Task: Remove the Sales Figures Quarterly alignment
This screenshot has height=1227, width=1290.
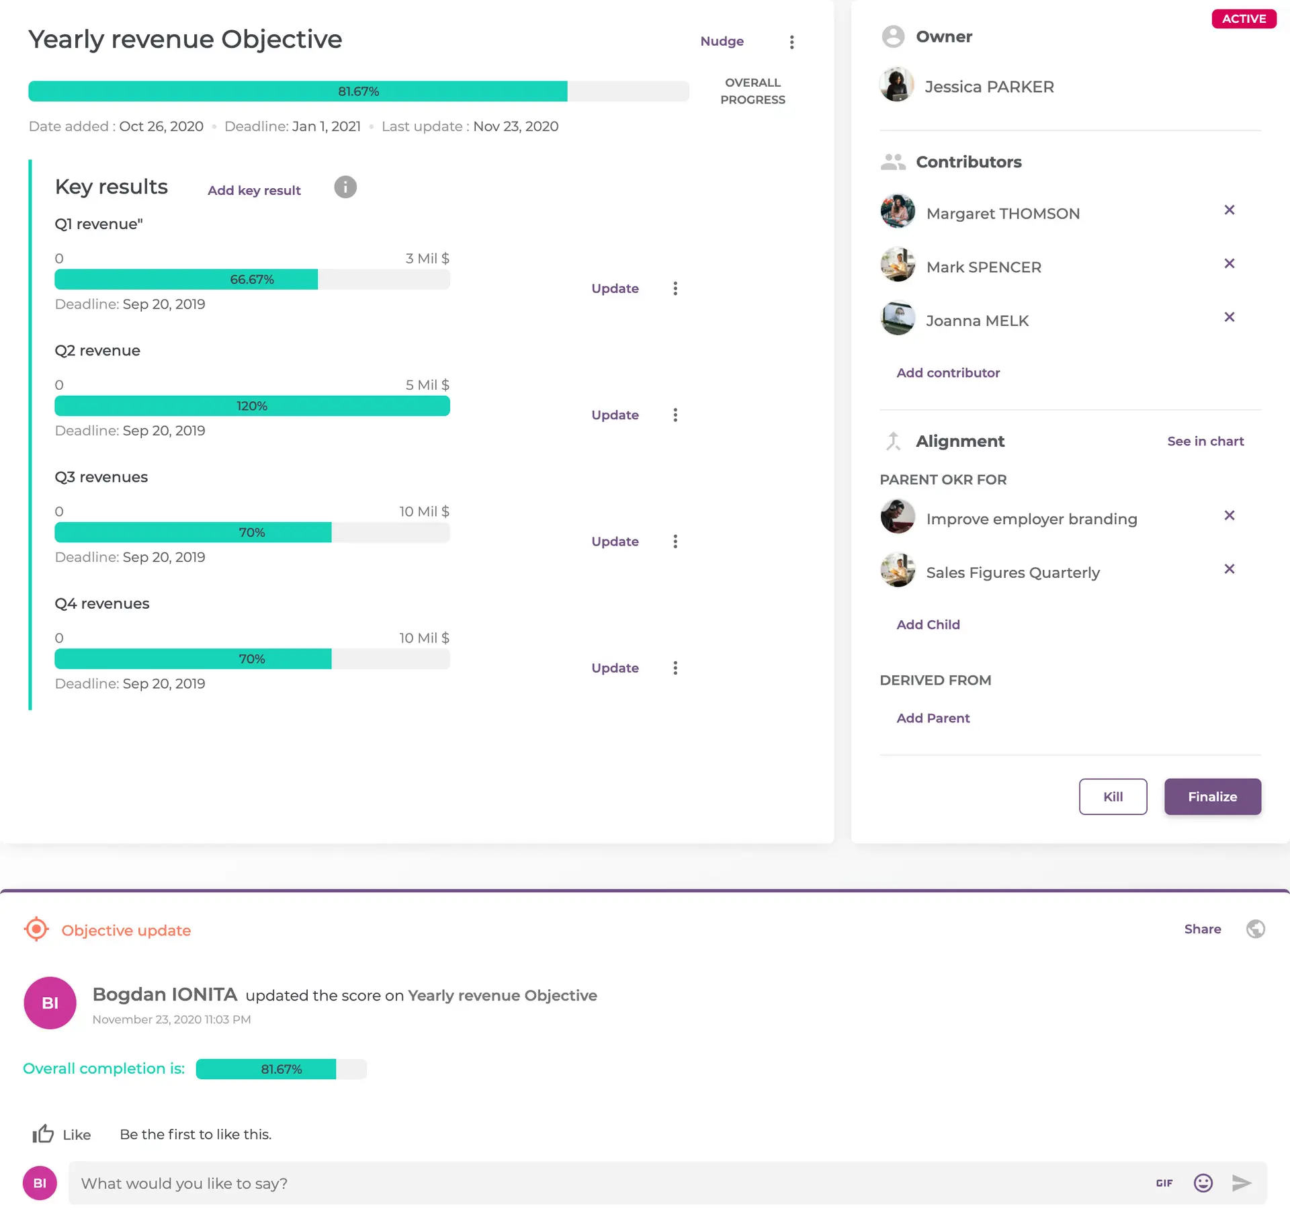Action: [x=1229, y=569]
